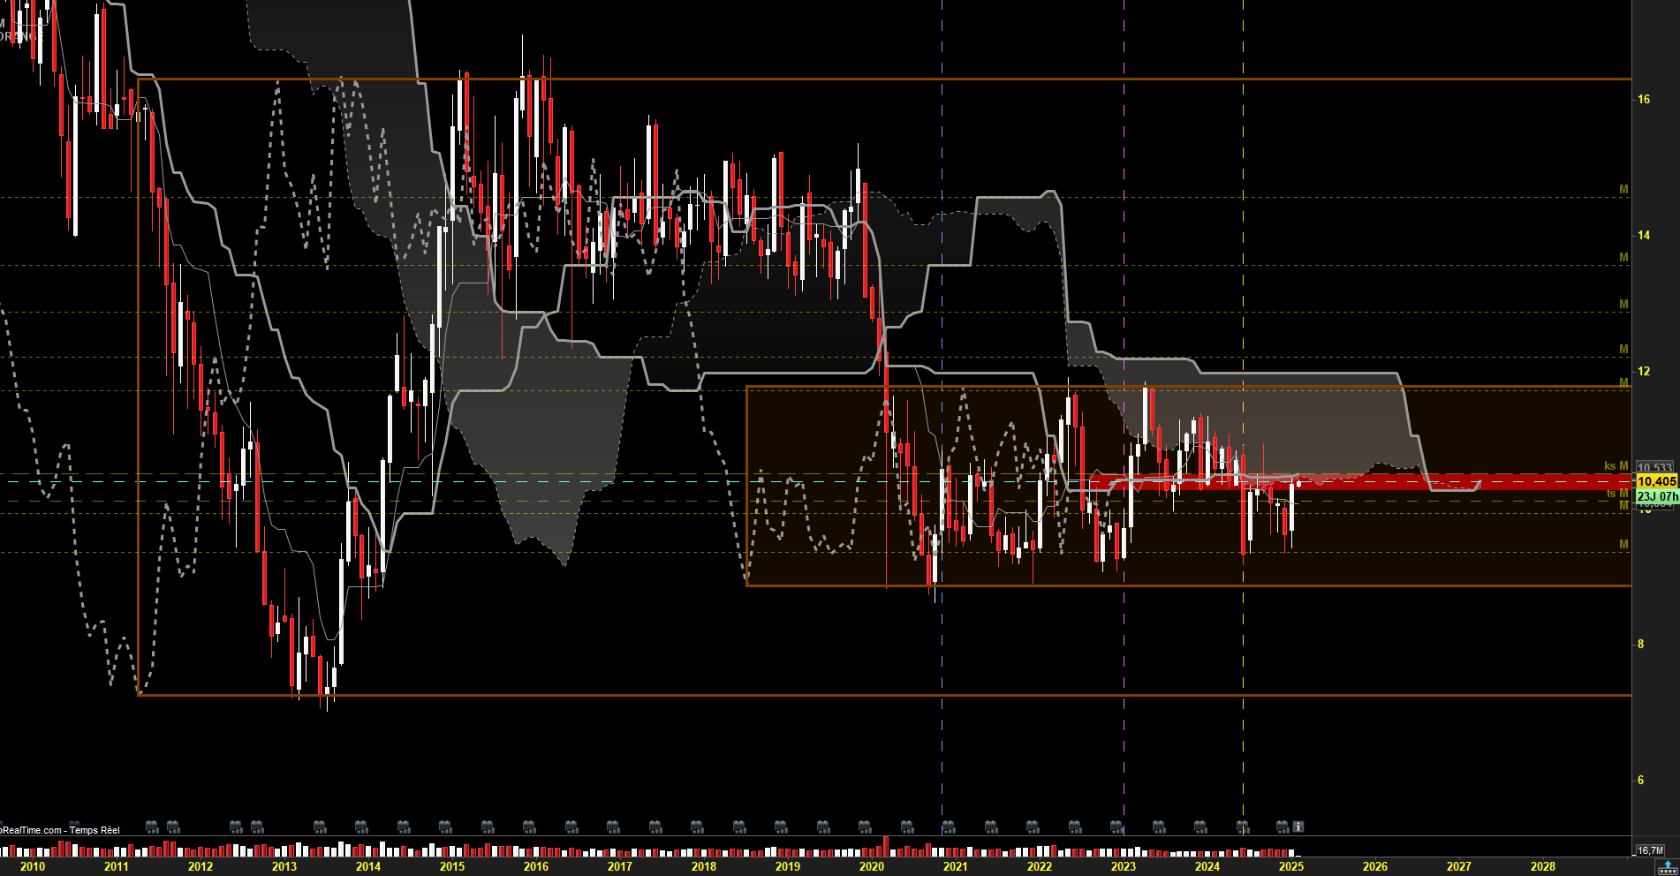Click the 16 price level on the axis
This screenshot has width=1680, height=876.
[x=1644, y=99]
